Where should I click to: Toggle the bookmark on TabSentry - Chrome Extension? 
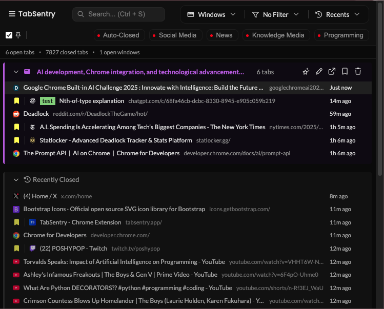coord(16,222)
